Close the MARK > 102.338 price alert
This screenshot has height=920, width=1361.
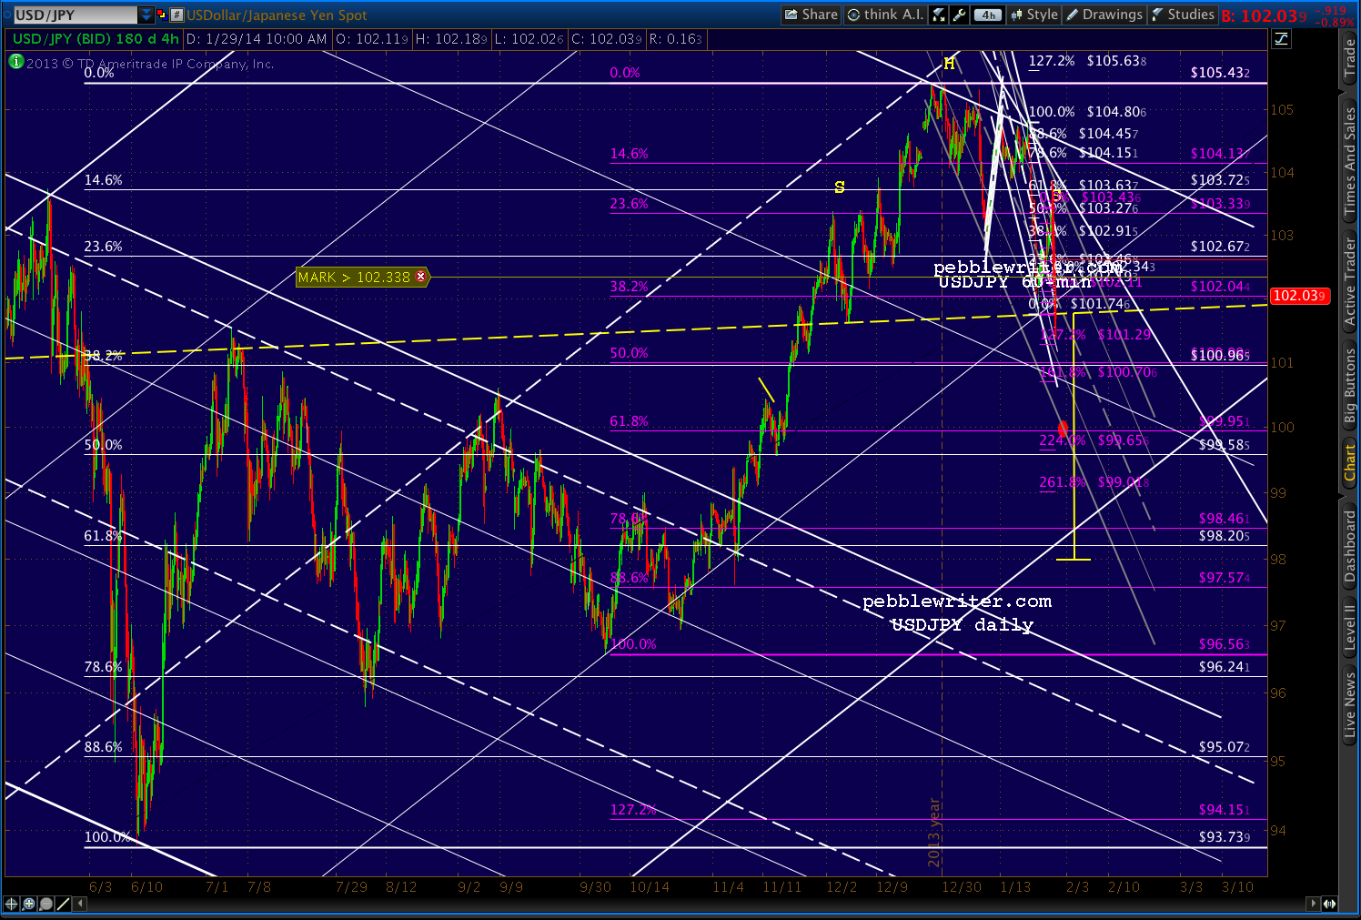pyautogui.click(x=420, y=277)
